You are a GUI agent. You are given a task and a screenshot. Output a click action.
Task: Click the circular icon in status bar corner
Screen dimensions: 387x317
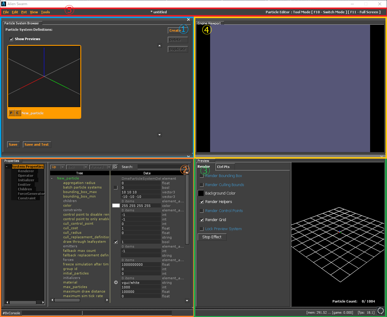point(380,311)
